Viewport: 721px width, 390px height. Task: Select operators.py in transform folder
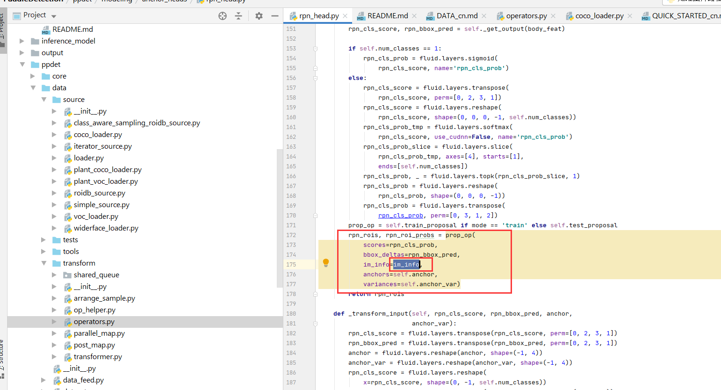(x=94, y=322)
